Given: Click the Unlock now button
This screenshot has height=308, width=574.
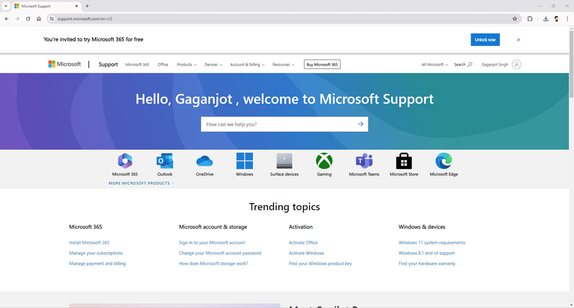Looking at the screenshot, I should click(485, 40).
